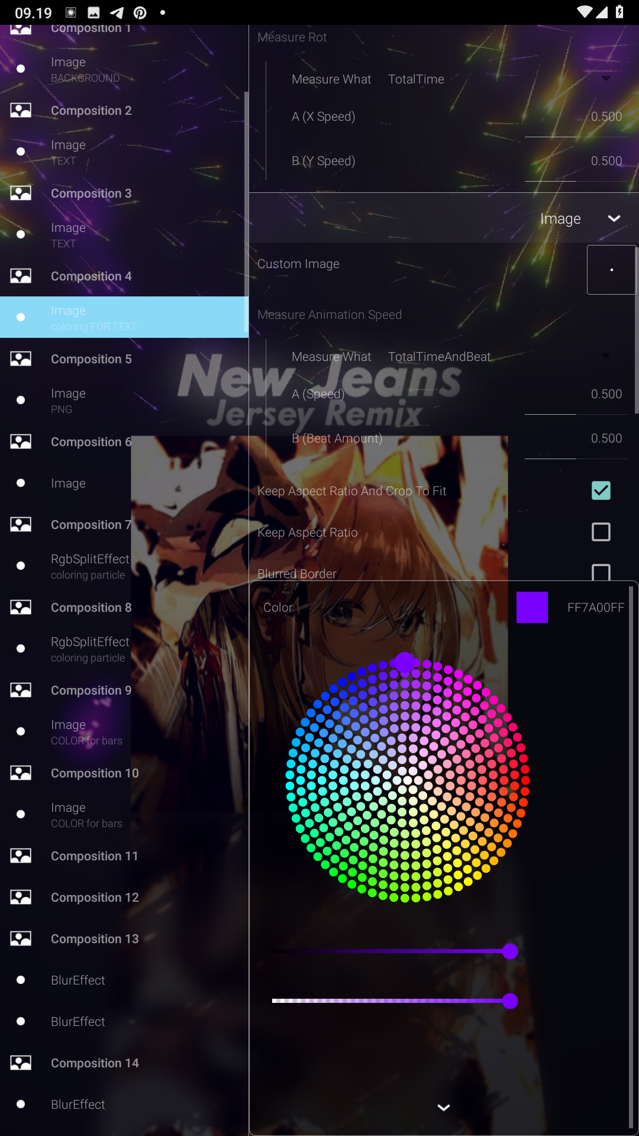Screen dimensions: 639x1136
Task: Tap the Wi-Fi status icon
Action: (x=584, y=12)
